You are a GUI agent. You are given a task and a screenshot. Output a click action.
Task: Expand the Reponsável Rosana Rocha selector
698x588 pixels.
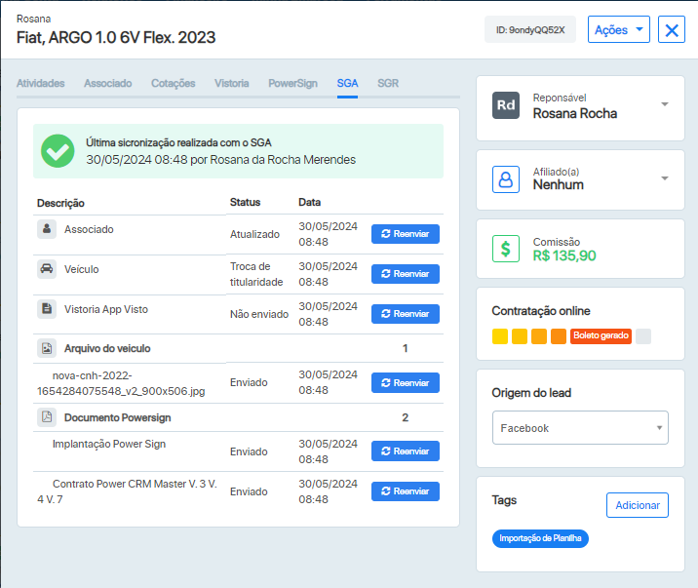pos(665,104)
